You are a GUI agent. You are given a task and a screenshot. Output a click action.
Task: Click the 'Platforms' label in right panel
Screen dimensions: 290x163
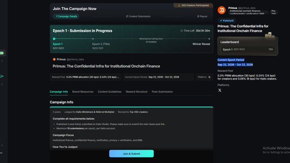tap(223, 85)
